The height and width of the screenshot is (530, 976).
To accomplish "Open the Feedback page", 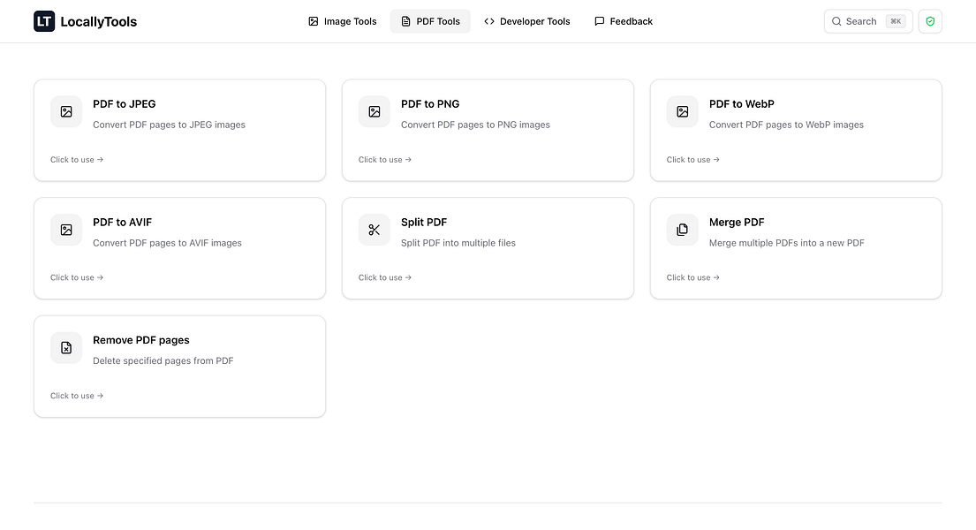I will [624, 20].
